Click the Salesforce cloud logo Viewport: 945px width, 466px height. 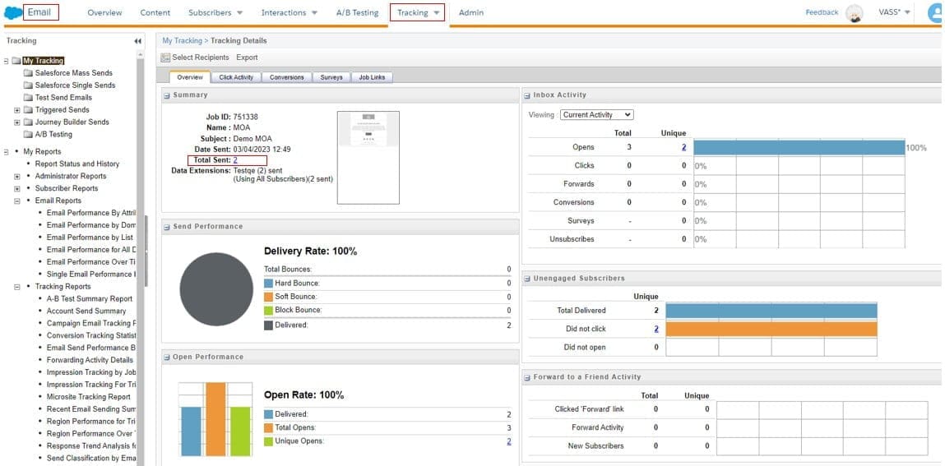coord(13,12)
